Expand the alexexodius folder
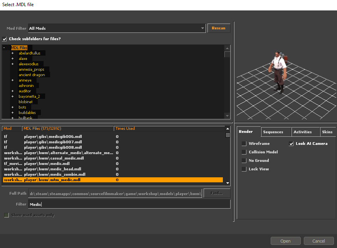This screenshot has width=337, height=248. coord(12,64)
